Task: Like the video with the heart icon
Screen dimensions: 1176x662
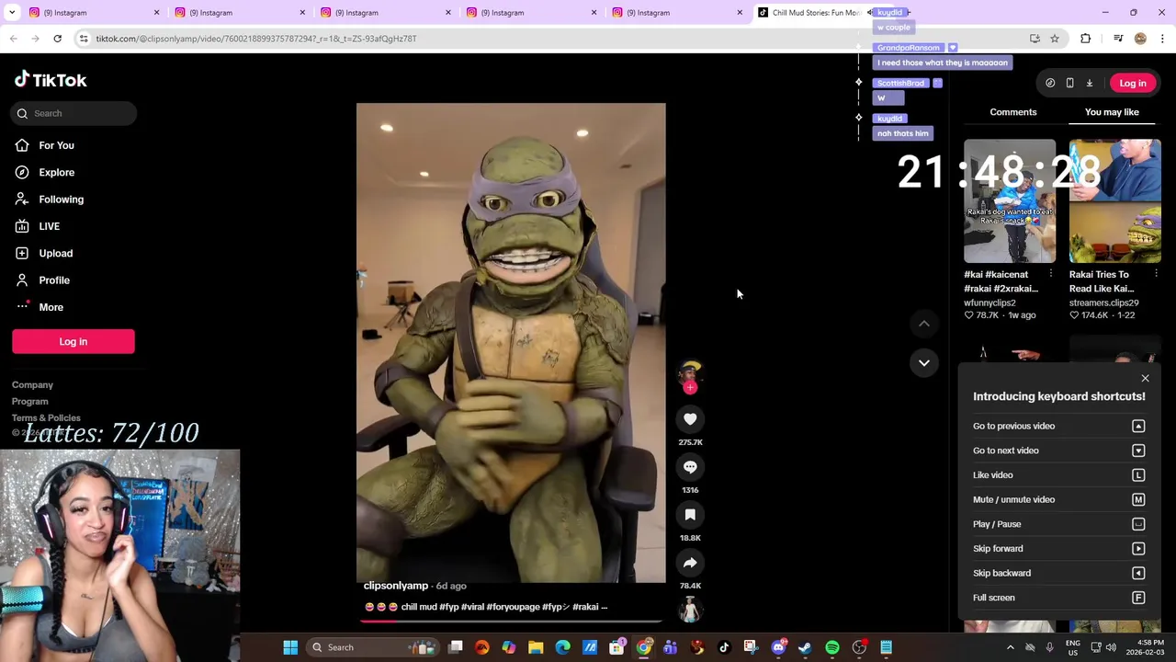Action: 690,419
